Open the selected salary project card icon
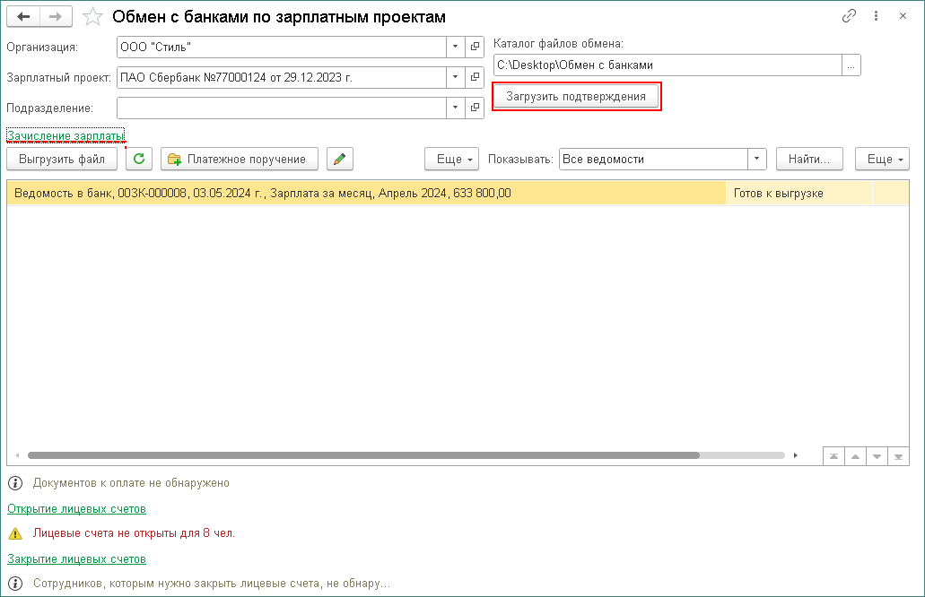Image resolution: width=925 pixels, height=597 pixels. coord(475,77)
